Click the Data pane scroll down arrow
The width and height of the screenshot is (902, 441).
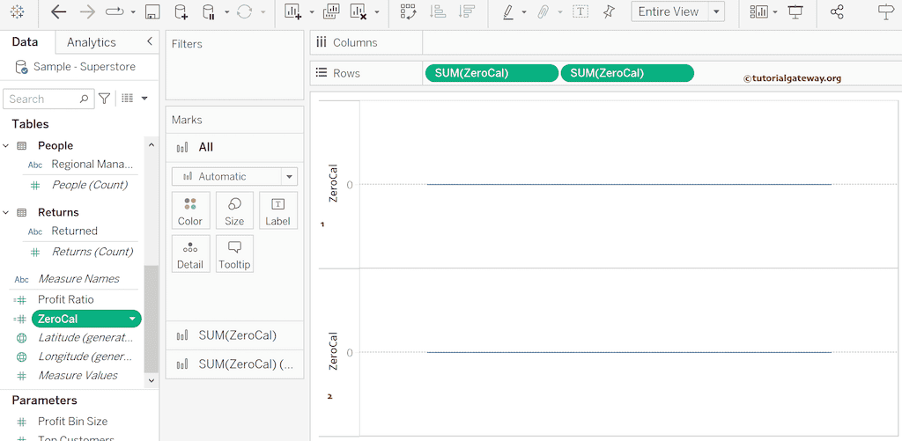coord(152,380)
